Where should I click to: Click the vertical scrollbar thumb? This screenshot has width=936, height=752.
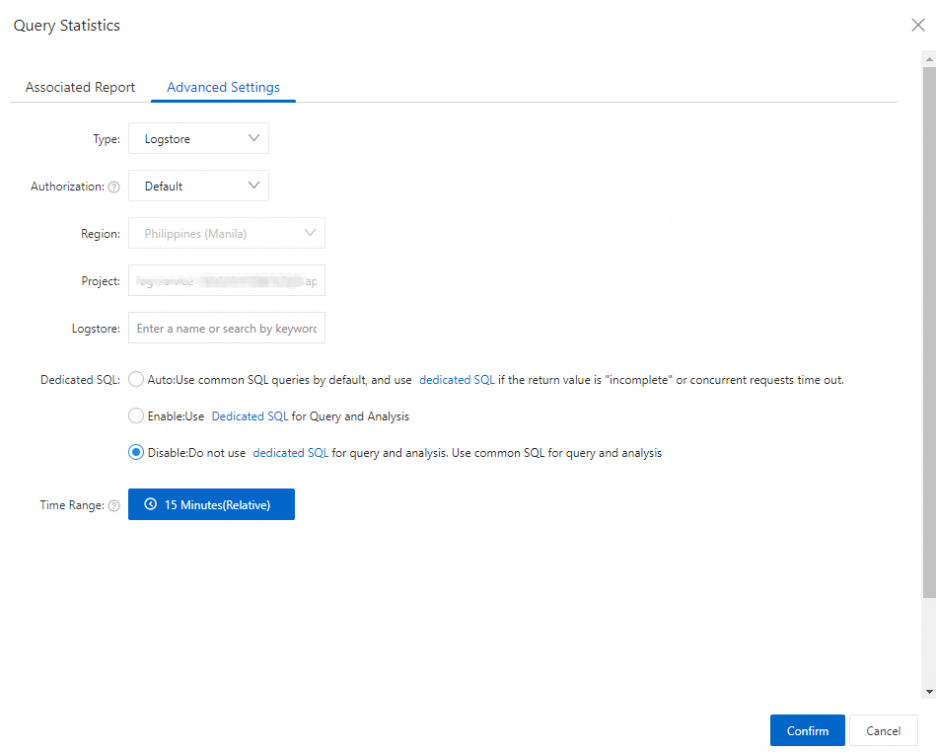[929, 332]
